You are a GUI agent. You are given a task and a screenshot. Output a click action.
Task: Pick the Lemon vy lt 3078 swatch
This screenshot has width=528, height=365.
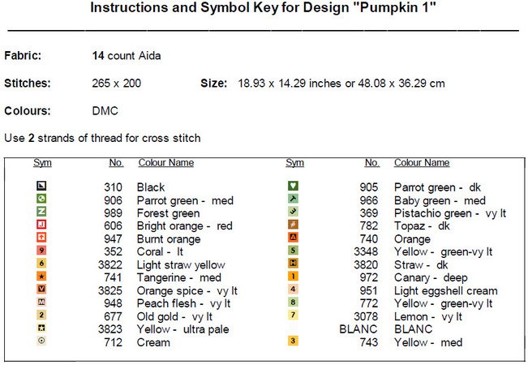(x=293, y=316)
